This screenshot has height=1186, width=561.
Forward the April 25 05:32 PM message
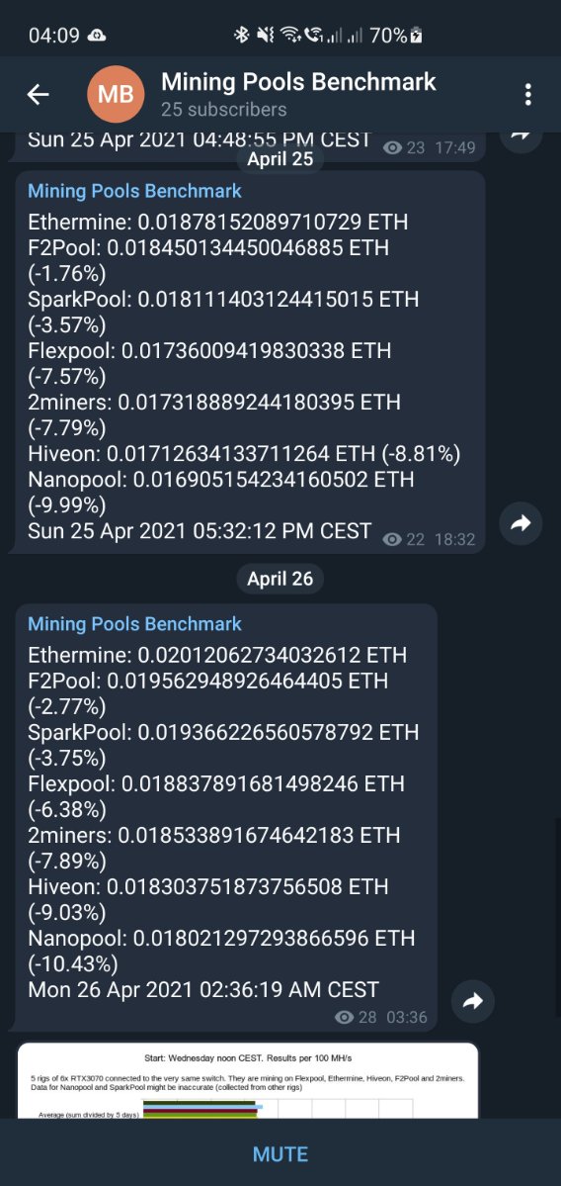(x=521, y=523)
